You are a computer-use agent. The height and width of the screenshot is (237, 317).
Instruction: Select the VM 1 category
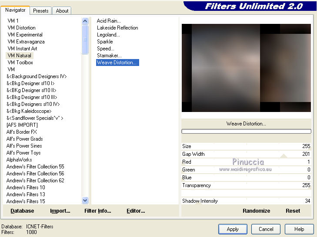pyautogui.click(x=13, y=21)
